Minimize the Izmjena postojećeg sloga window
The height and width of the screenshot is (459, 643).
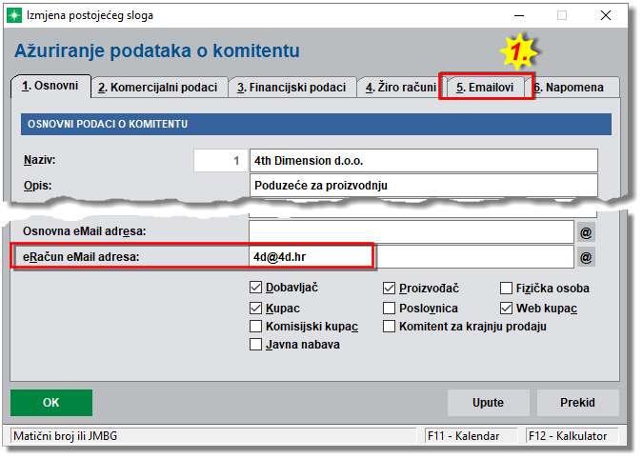(519, 15)
